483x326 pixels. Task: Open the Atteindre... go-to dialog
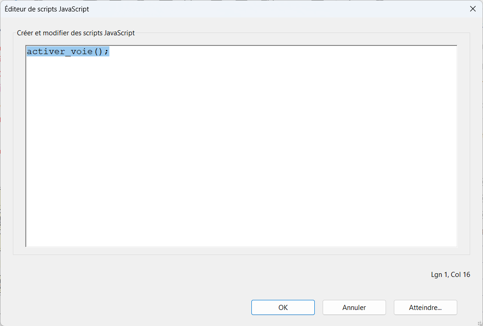[425, 307]
